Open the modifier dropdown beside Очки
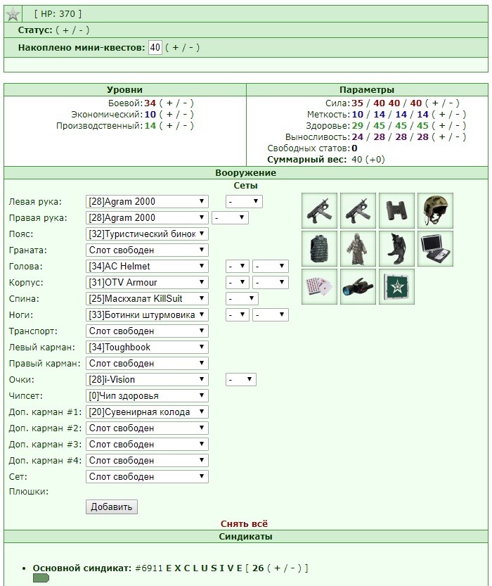492x586 pixels. pyautogui.click(x=241, y=379)
